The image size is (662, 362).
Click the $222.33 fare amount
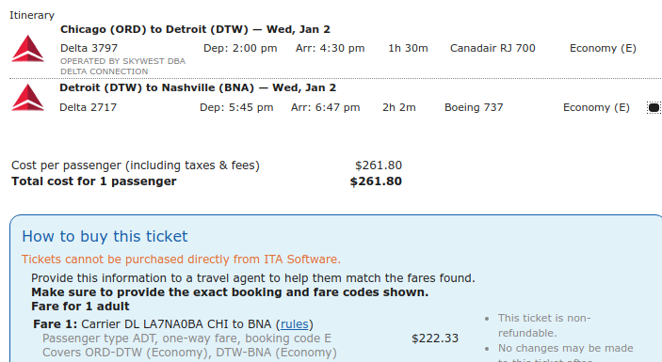tap(435, 338)
